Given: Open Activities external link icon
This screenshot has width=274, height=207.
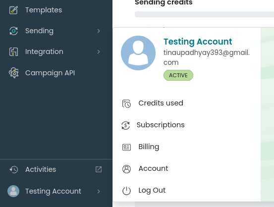Looking at the screenshot, I should [x=99, y=169].
